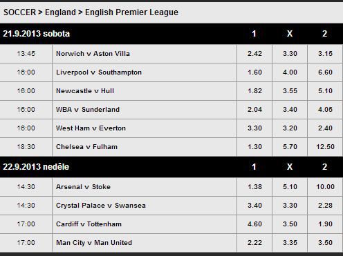Image resolution: width=343 pixels, height=256 pixels.
Task: Select Norwich home win odds 2.42
Action: pos(254,54)
